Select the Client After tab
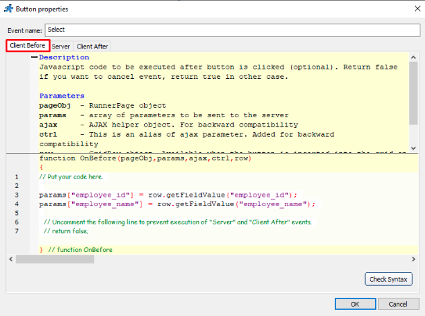This screenshot has width=425, height=316. coord(92,46)
